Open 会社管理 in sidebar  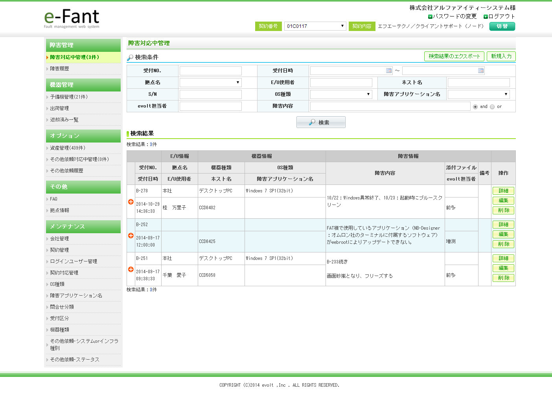[59, 239]
